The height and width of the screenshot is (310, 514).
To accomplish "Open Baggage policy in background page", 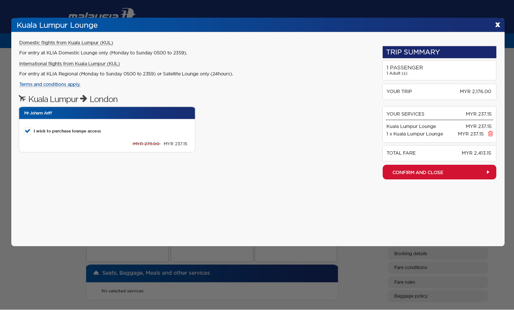I will [438, 296].
